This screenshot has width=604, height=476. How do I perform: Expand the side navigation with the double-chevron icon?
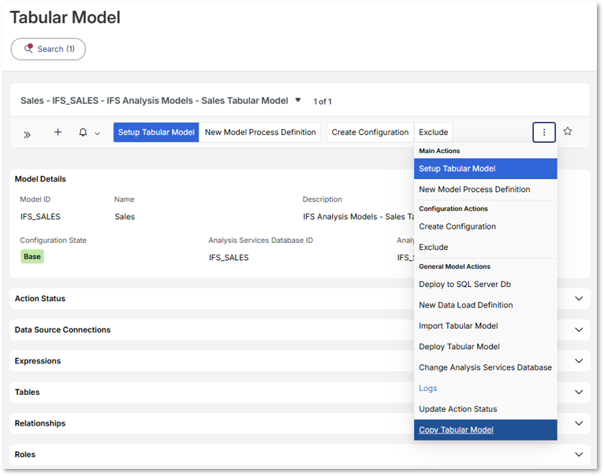click(27, 135)
